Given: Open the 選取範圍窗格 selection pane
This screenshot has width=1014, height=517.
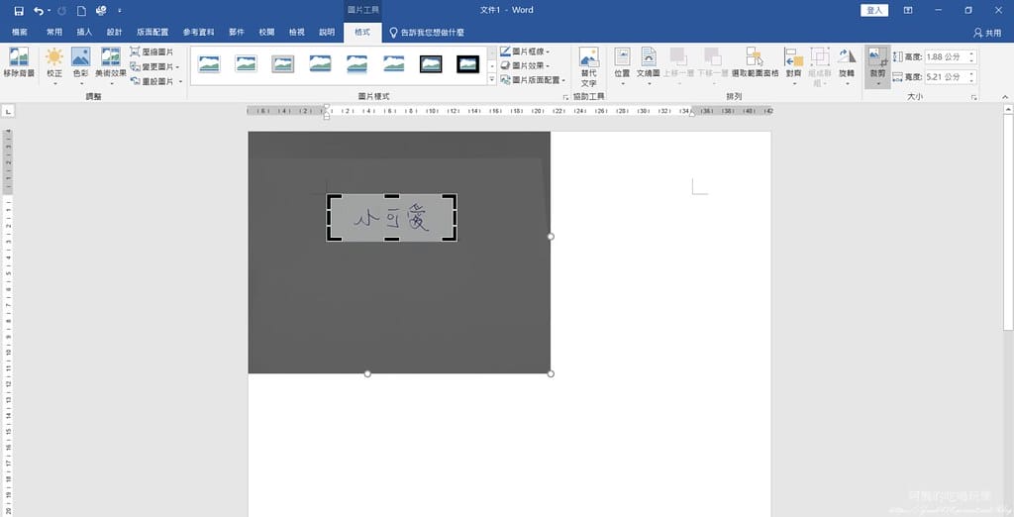Looking at the screenshot, I should click(x=755, y=62).
